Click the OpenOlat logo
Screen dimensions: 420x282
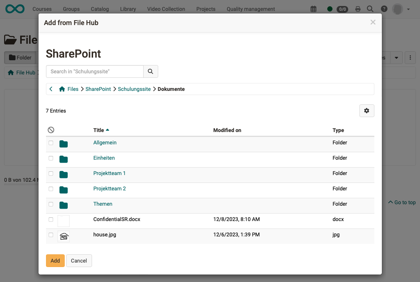(14, 9)
